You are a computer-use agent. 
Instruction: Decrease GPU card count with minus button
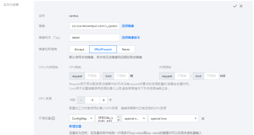tap(81, 100)
